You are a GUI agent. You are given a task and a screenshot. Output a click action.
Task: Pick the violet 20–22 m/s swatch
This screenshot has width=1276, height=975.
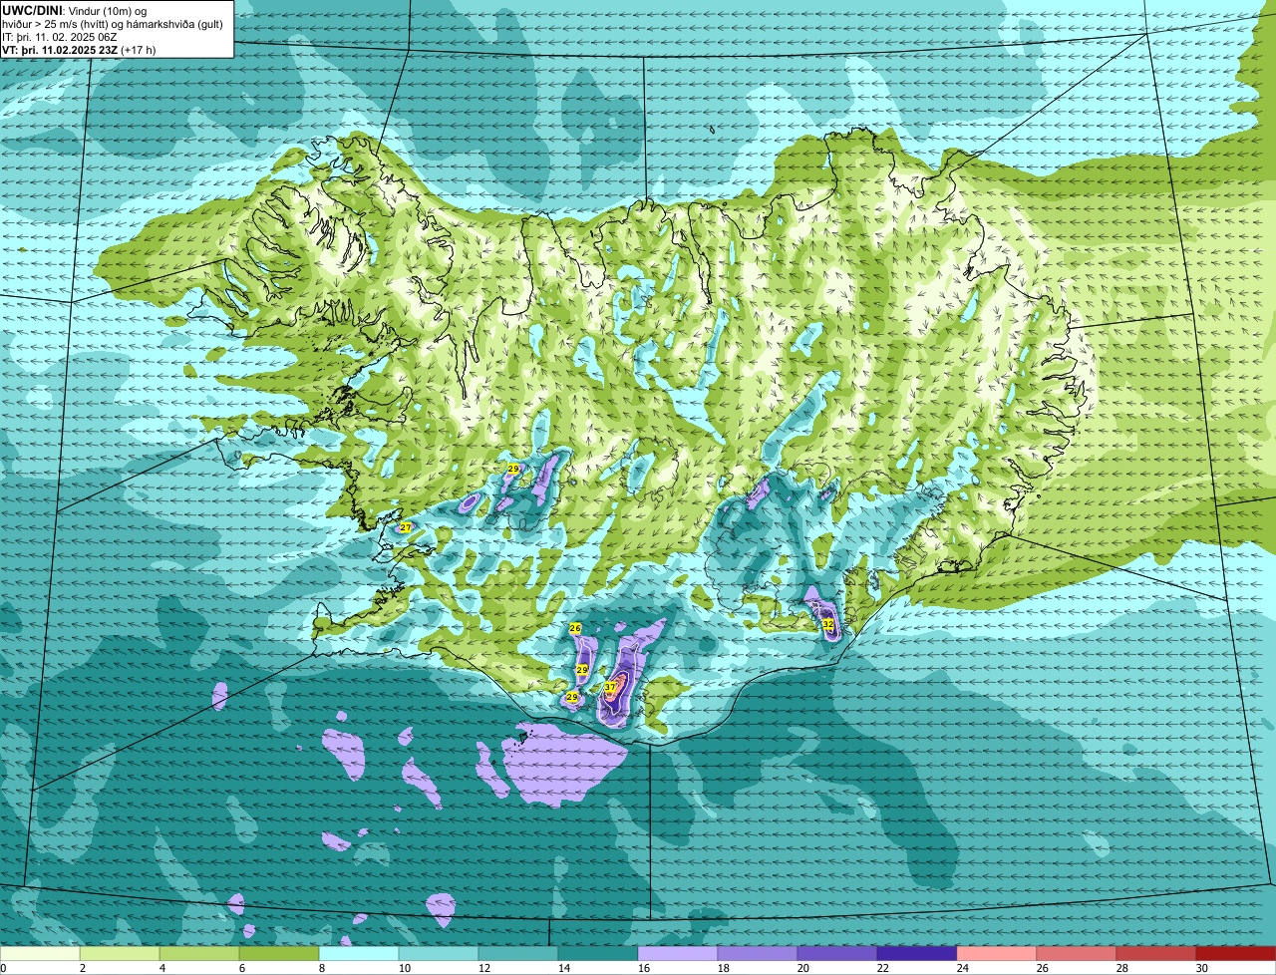(x=837, y=954)
